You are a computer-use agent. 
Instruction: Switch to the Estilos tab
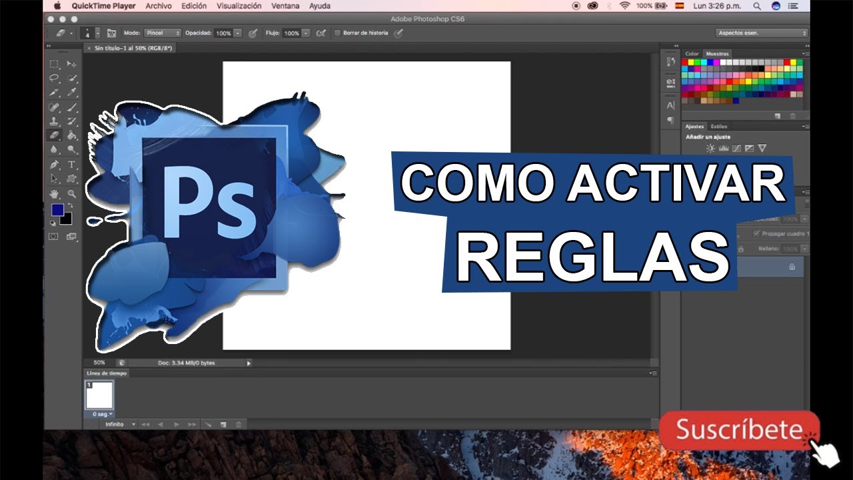[719, 126]
